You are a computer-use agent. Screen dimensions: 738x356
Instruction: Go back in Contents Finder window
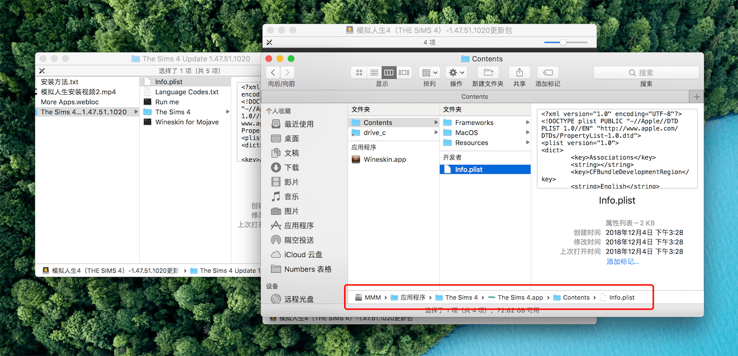[x=273, y=73]
